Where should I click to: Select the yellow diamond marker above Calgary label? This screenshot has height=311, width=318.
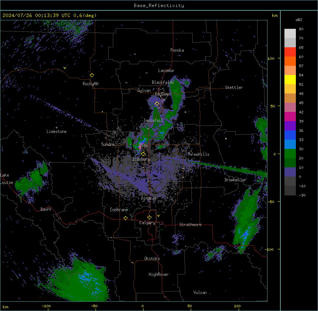[149, 218]
